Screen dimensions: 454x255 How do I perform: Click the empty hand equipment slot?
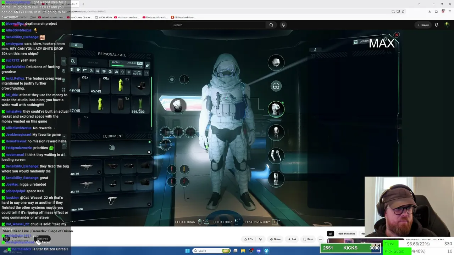[111, 148]
